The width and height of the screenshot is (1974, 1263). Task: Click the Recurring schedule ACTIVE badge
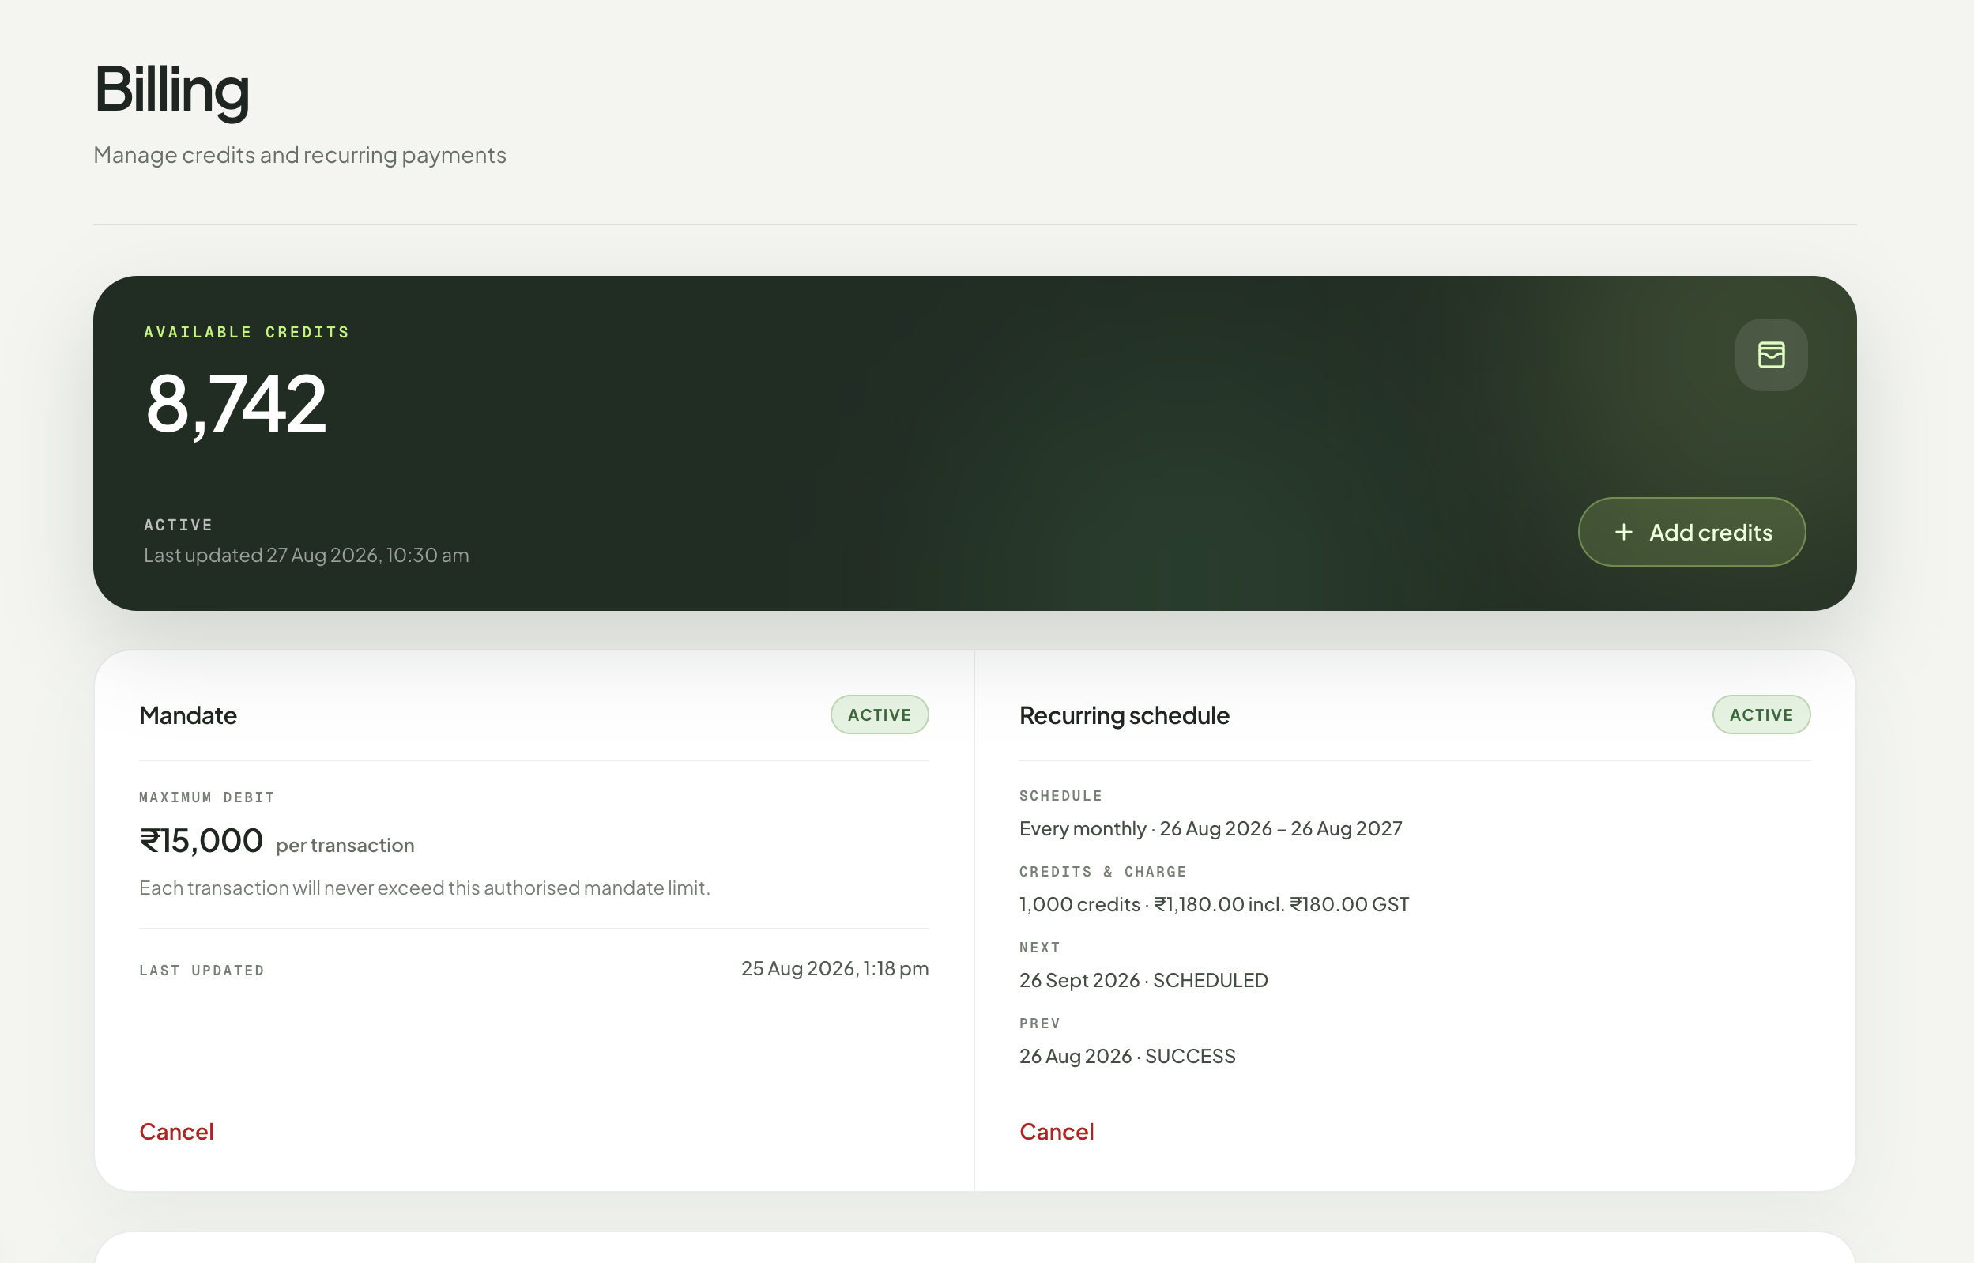(1761, 715)
